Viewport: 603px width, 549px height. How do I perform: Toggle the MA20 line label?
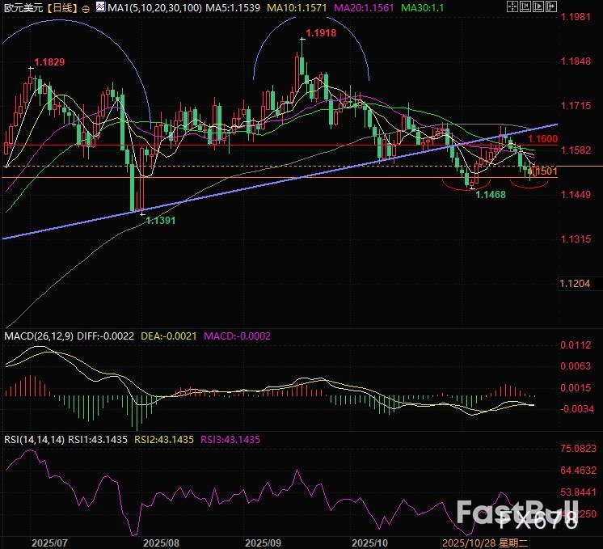379,7
